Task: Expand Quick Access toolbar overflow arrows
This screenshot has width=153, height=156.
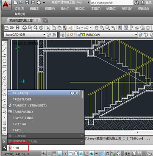Action: 44,3
